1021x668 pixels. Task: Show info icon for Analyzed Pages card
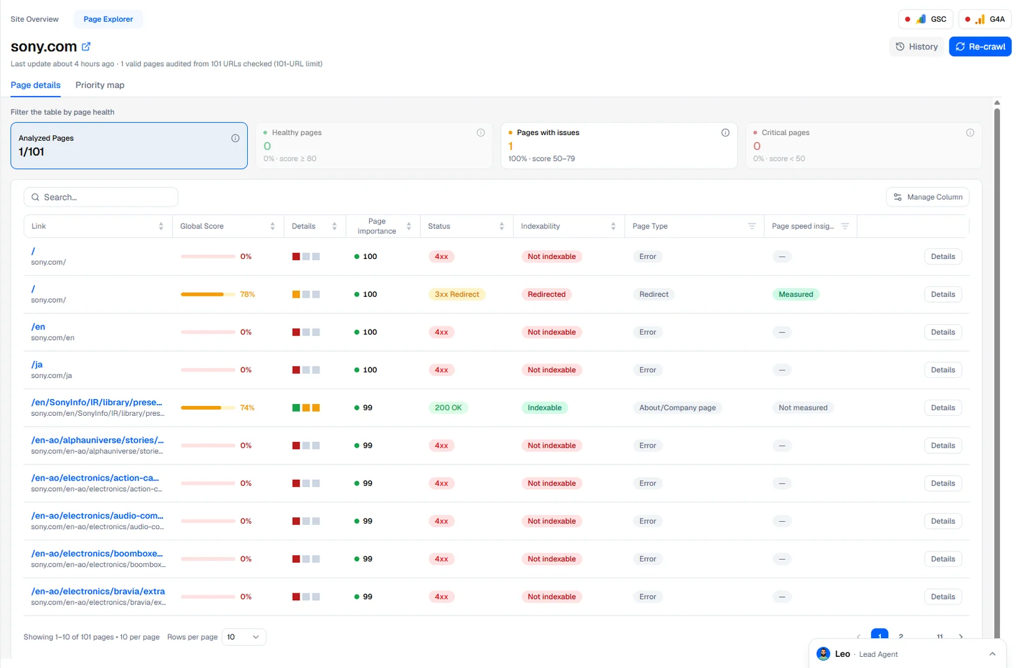point(235,138)
